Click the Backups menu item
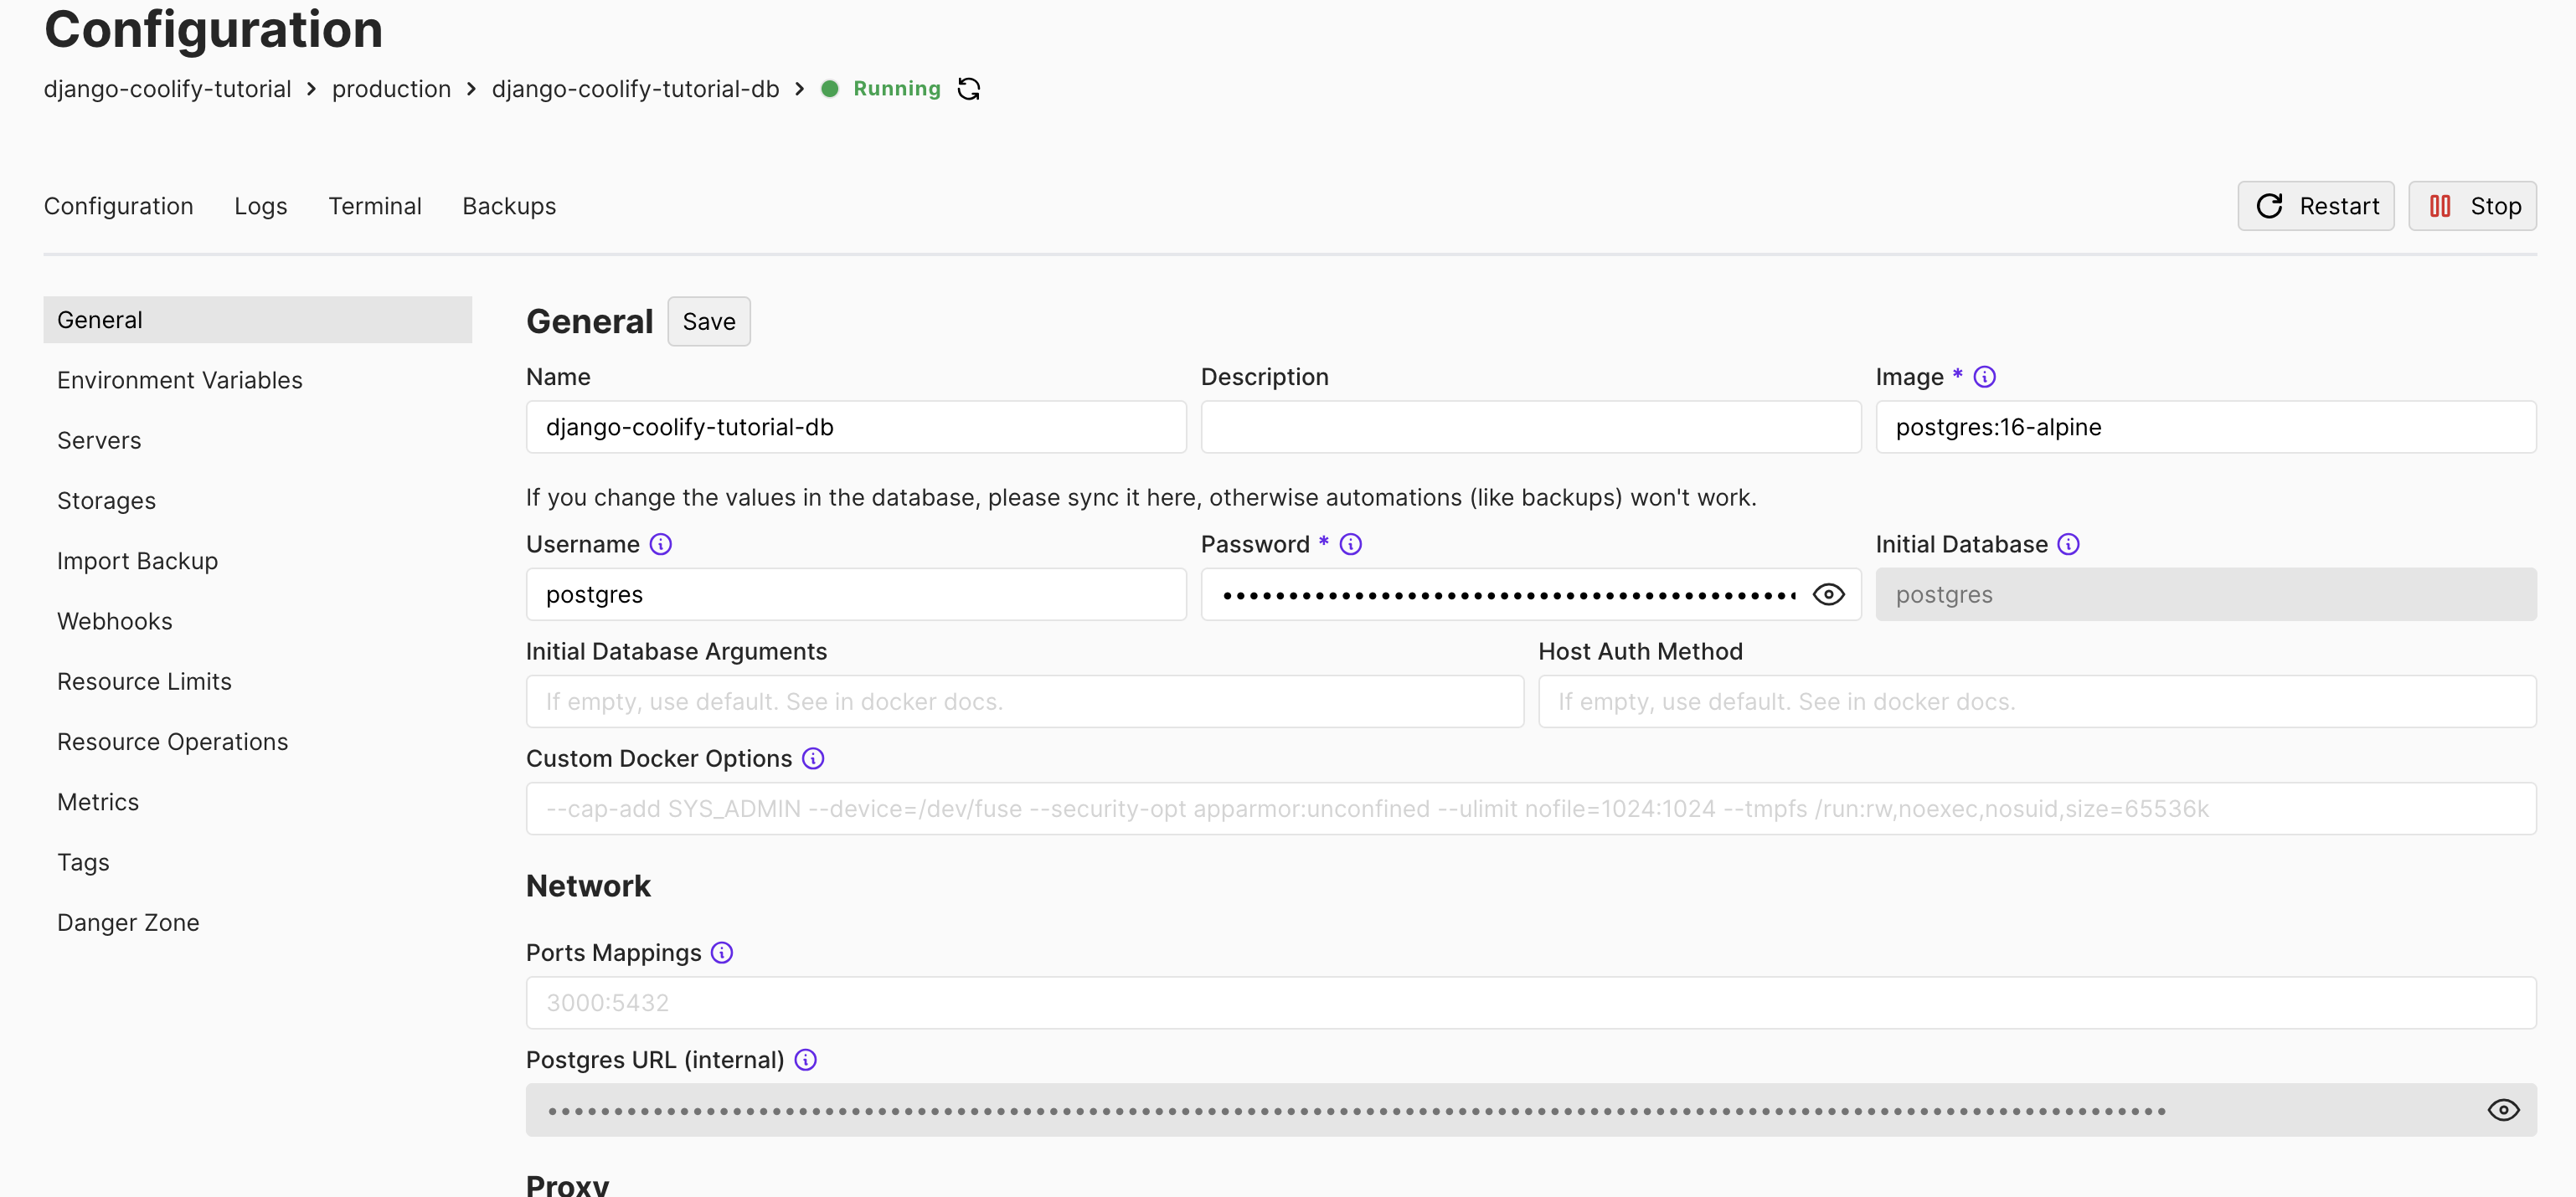Screen dimensions: 2576x1197 tap(509, 205)
